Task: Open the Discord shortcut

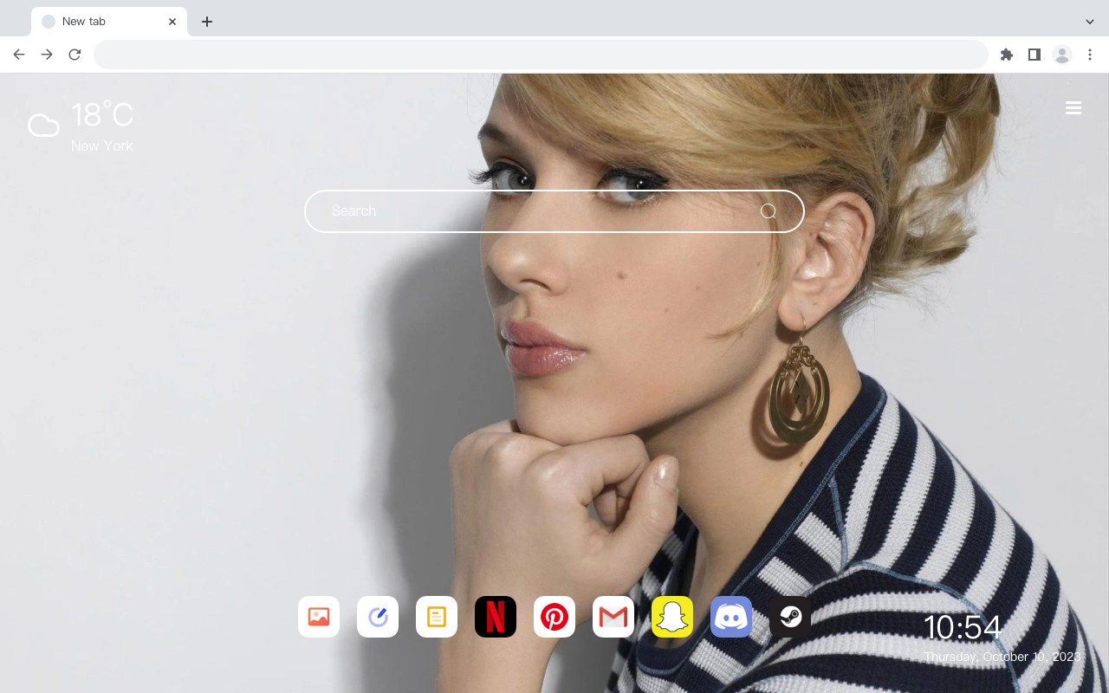Action: (x=731, y=617)
